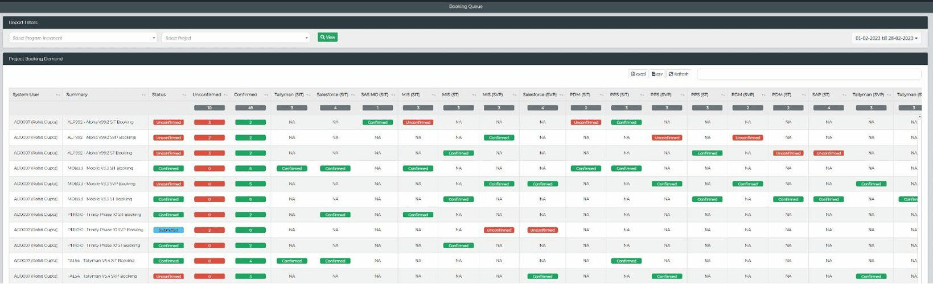Click Tallyman (SIT) Confirmed badge in MOB3.3 SIT row
This screenshot has width=933, height=284.
292,168
